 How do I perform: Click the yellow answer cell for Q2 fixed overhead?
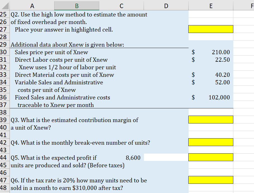pos(211,29)
